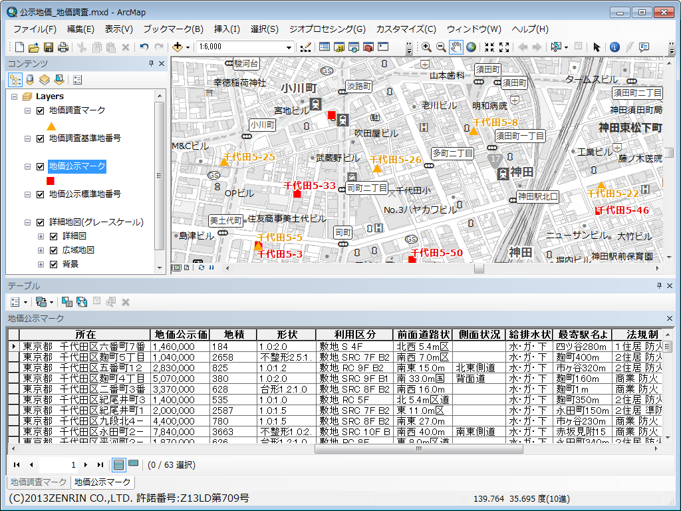The image size is (681, 511).
Task: Open the ファイル(F) menu
Action: coord(35,29)
